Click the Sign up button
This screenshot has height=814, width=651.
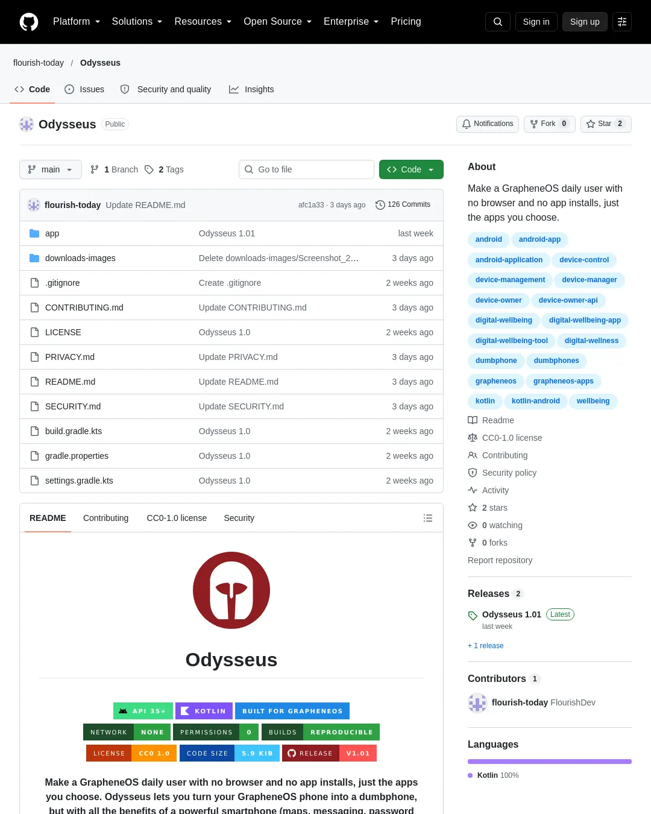coord(585,22)
